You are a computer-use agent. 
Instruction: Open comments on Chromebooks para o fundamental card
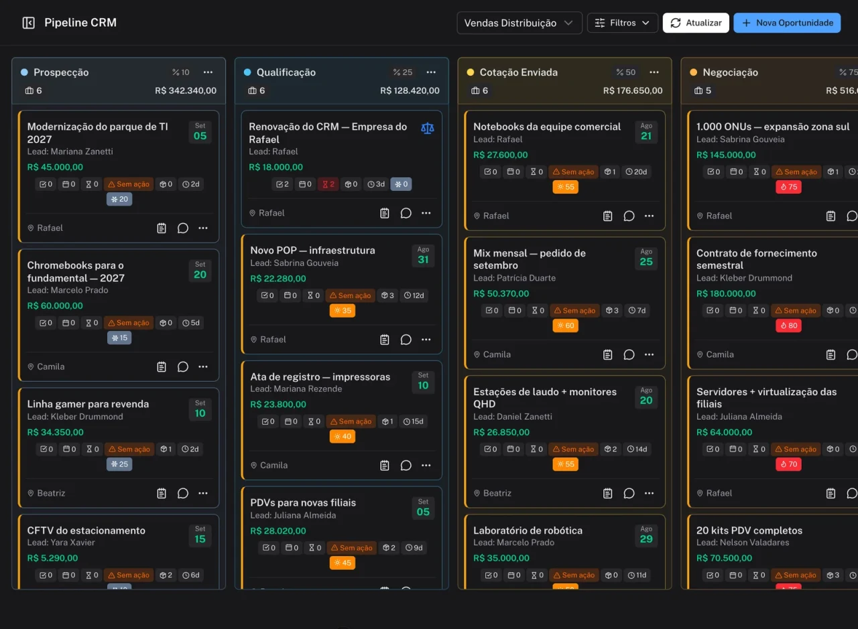coord(182,367)
